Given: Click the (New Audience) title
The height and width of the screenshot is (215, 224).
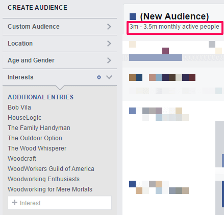Looking at the screenshot, I should click(175, 16).
